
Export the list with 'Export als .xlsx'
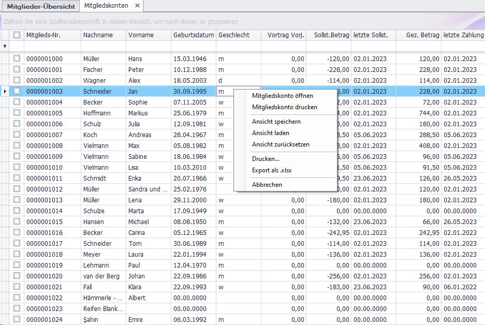tap(272, 170)
